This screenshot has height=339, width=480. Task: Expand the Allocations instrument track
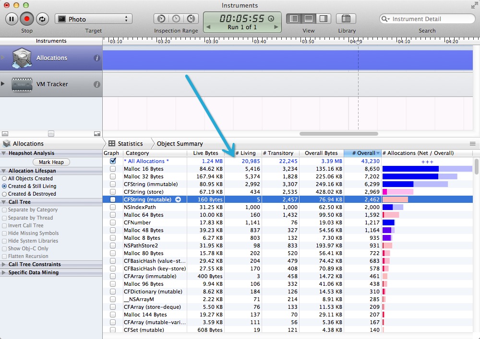(x=2, y=57)
